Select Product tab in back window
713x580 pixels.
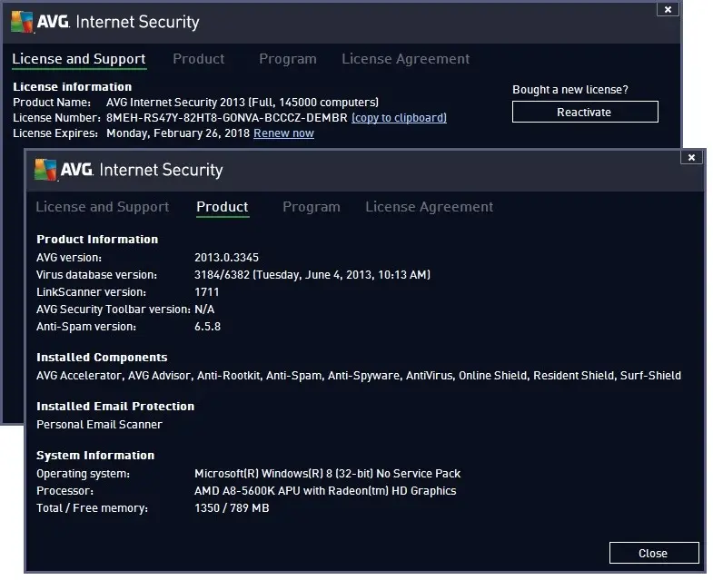coord(199,59)
